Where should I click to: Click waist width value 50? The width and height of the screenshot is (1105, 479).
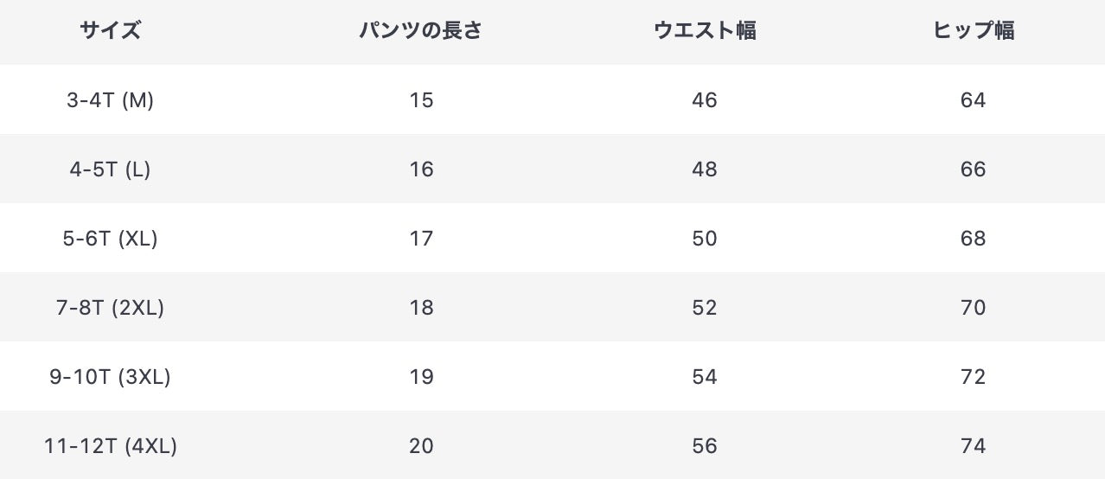(705, 239)
